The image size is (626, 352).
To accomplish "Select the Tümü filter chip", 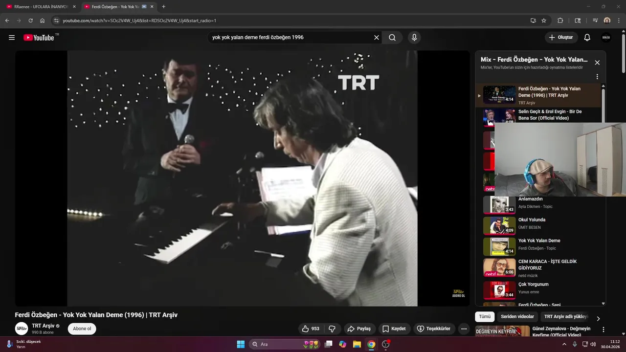I will pyautogui.click(x=485, y=316).
